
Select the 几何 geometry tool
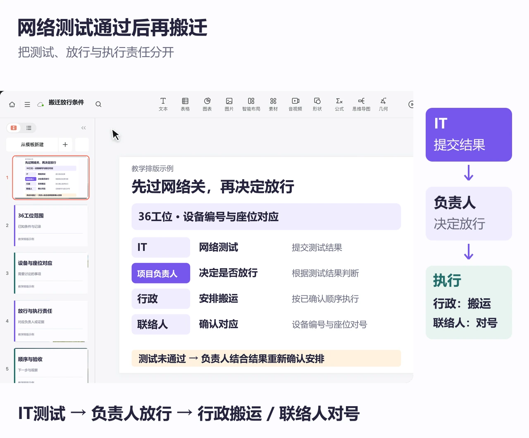pyautogui.click(x=384, y=104)
